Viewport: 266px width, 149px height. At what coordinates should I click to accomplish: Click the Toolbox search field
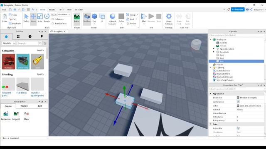coord(28,43)
